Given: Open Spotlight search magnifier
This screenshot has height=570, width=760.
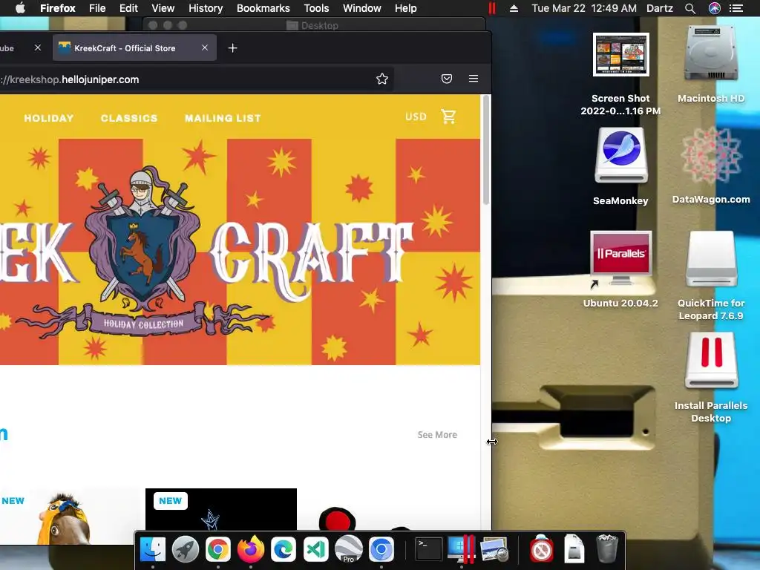Looking at the screenshot, I should pos(690,8).
